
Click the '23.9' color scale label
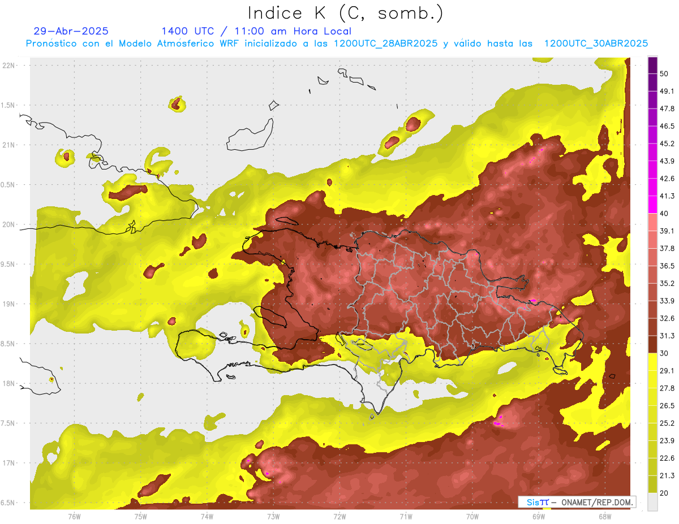pos(667,440)
